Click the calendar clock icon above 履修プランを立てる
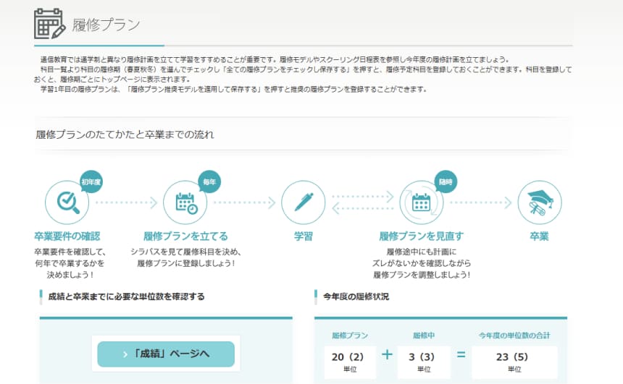Viewport: 623px width, 384px height. pos(185,202)
